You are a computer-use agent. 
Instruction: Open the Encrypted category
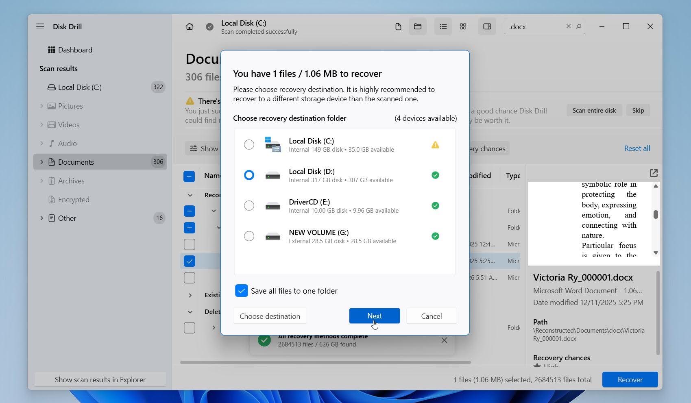[x=100, y=199]
